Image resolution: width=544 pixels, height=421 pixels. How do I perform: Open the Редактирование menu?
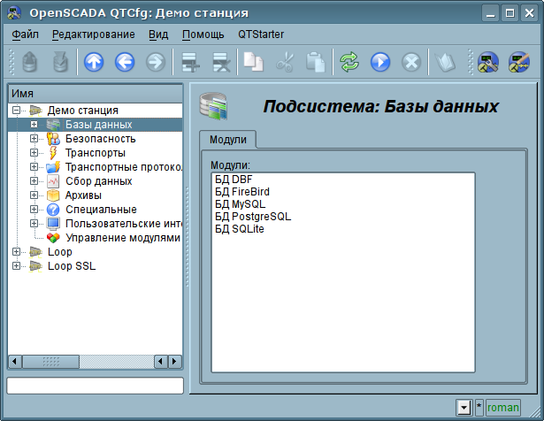click(x=94, y=34)
